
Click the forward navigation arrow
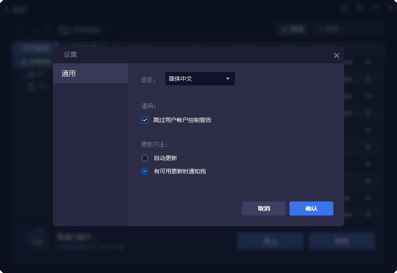click(x=33, y=29)
